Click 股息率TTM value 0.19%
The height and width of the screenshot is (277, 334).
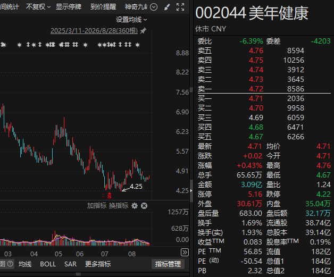(x=320, y=242)
